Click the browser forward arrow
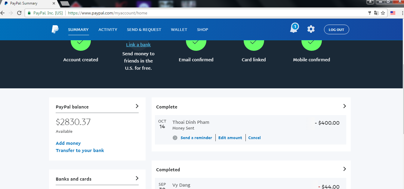Screen dimensions: 404x189 click(x=11, y=13)
